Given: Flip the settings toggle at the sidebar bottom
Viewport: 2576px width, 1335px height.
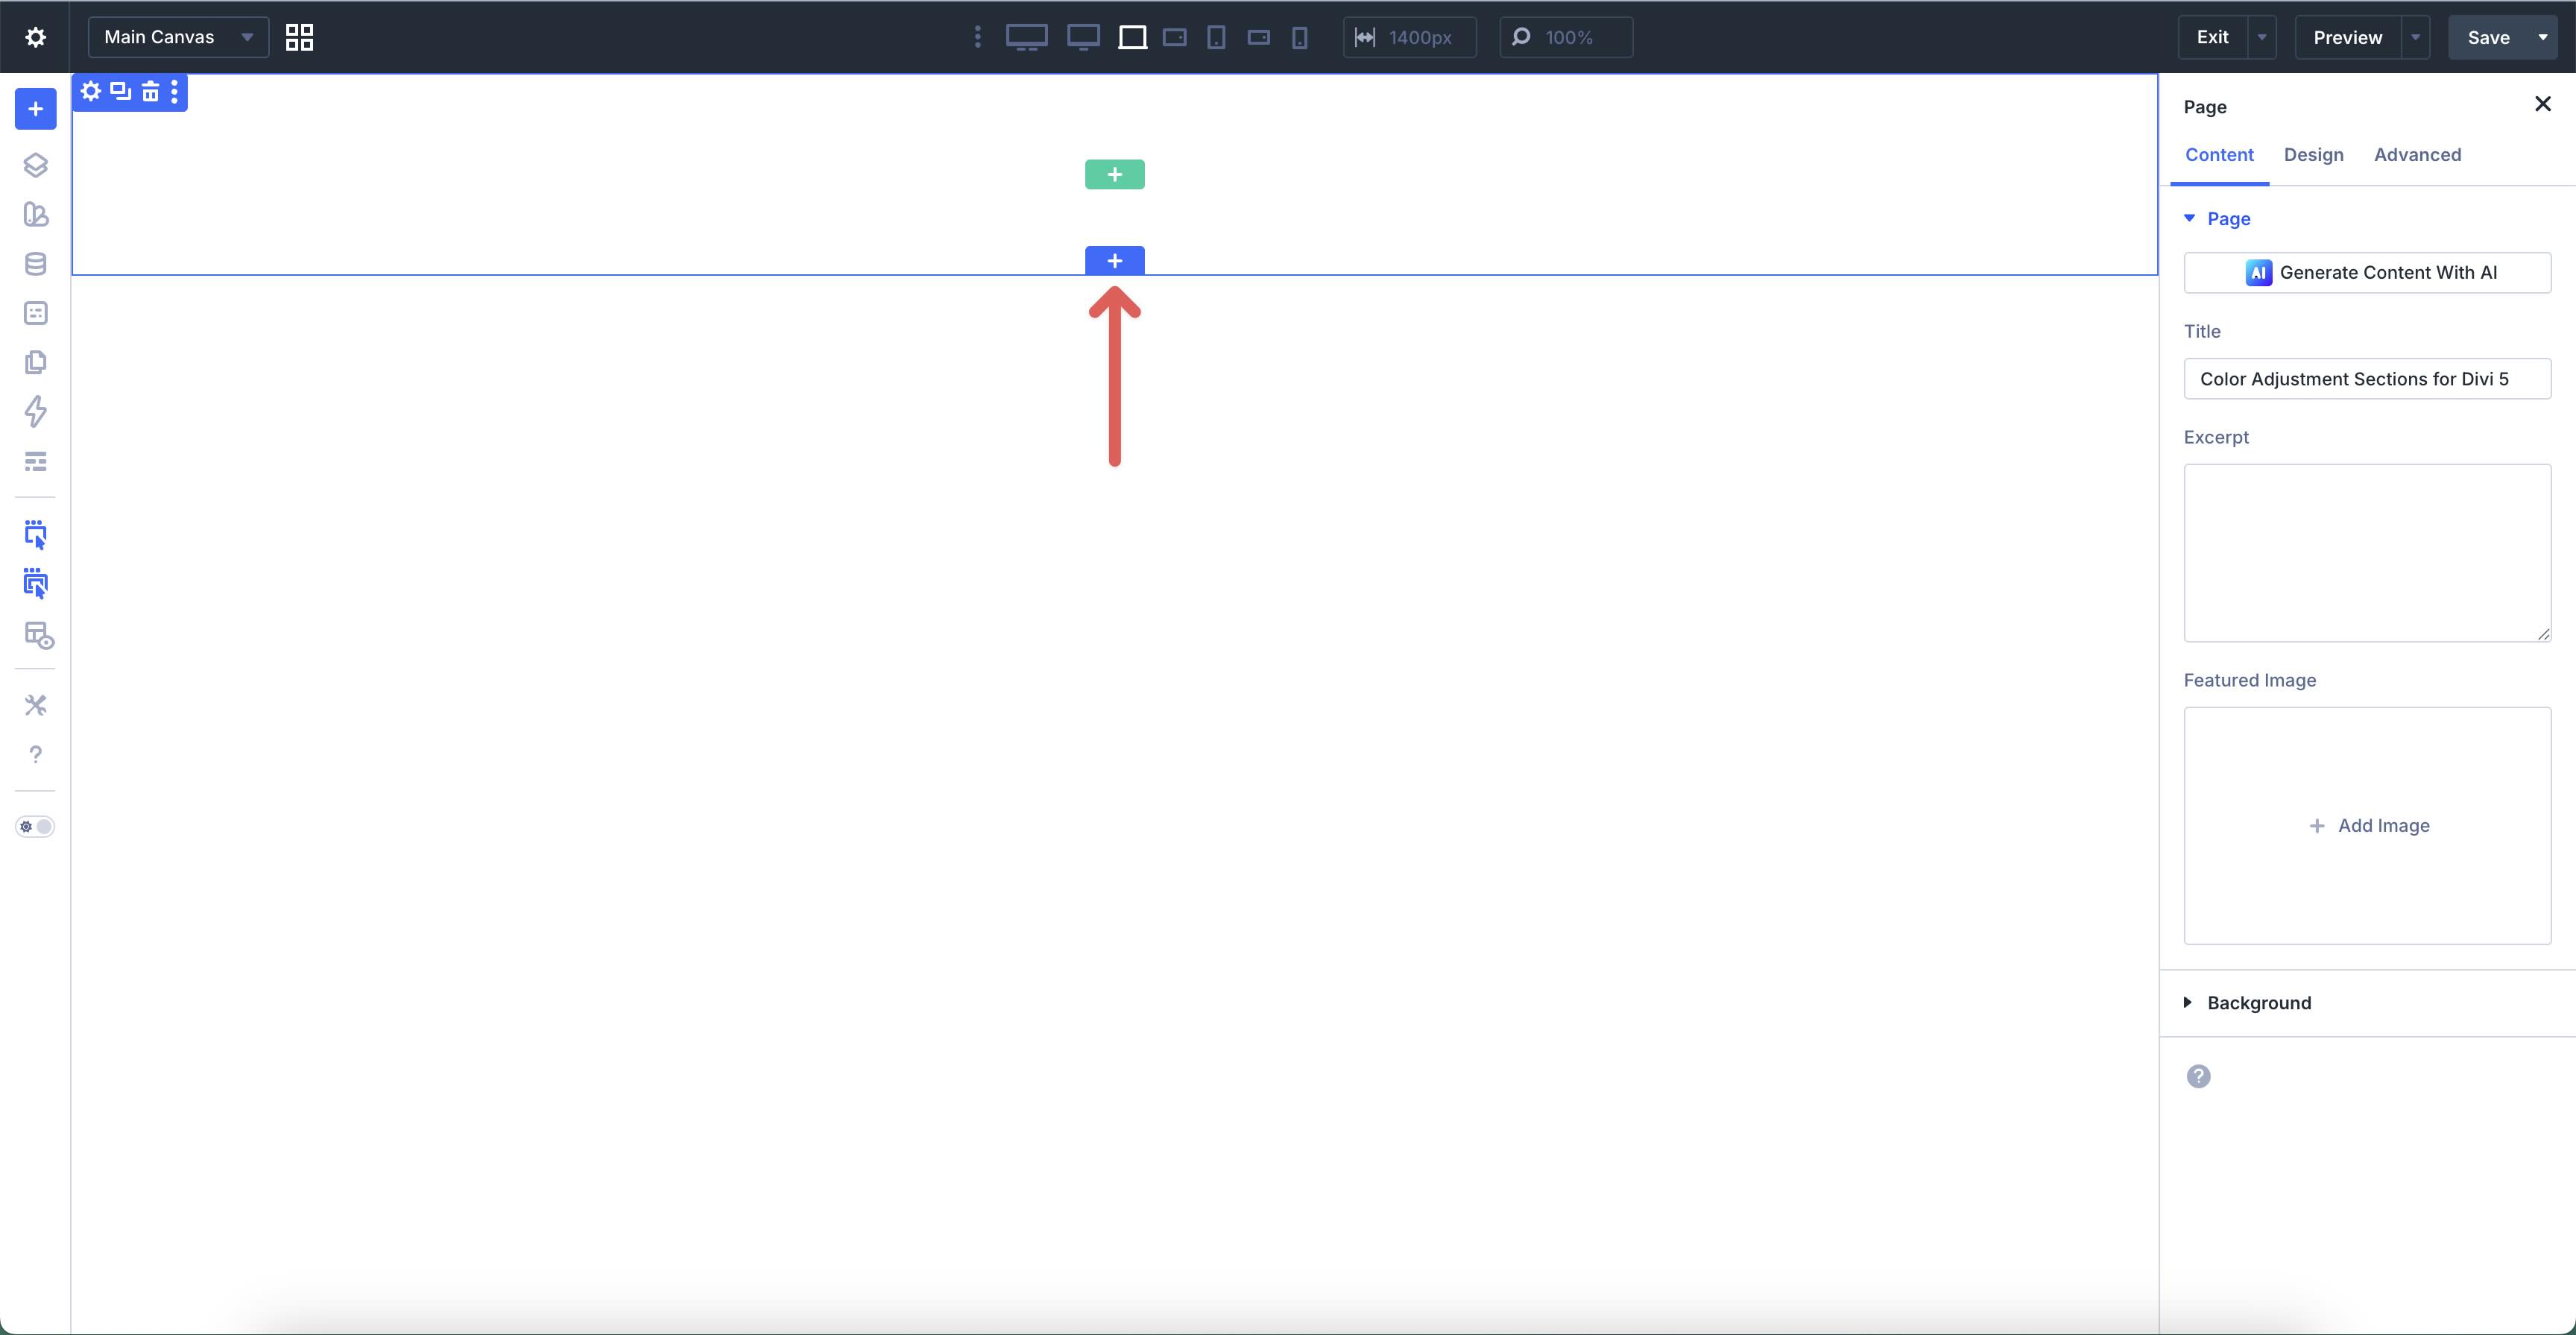Looking at the screenshot, I should [x=35, y=827].
